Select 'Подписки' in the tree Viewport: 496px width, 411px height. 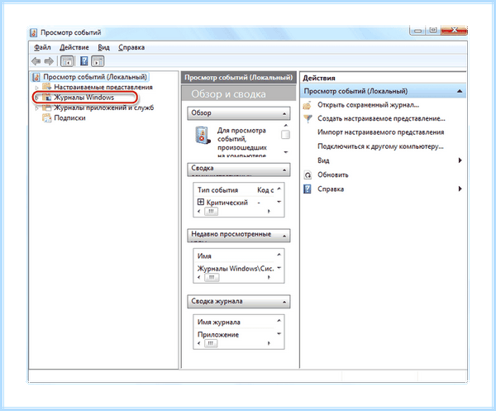[69, 118]
